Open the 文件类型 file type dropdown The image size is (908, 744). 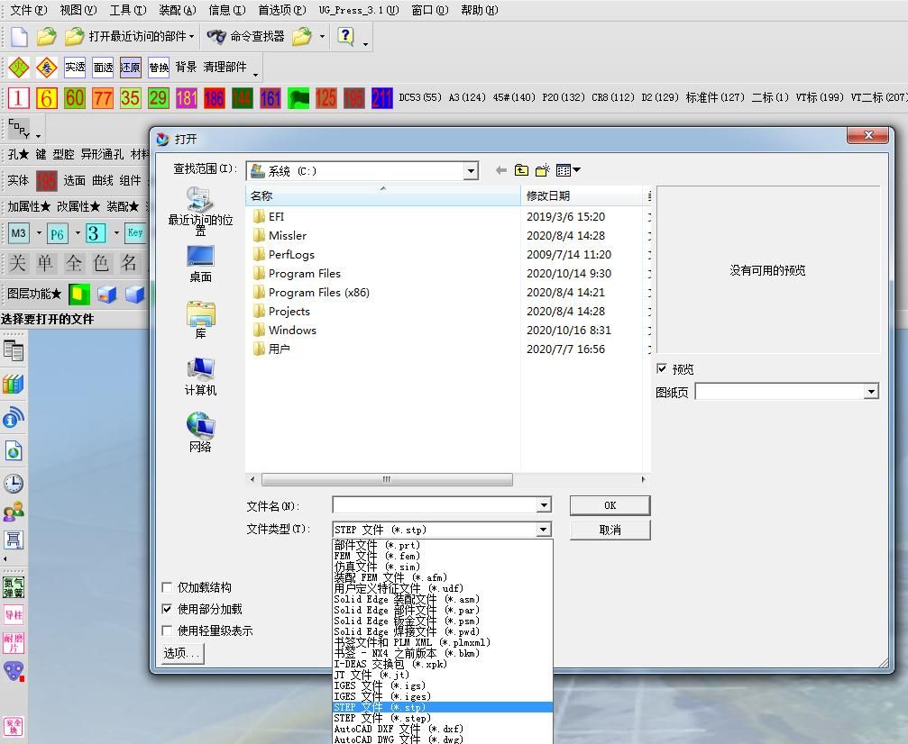[545, 530]
